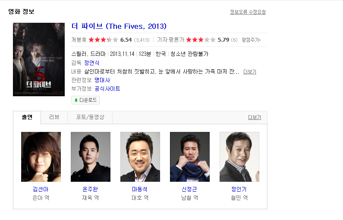The width and height of the screenshot is (343, 220).
Task: Open 온주완 actor photo
Action: coord(91,157)
